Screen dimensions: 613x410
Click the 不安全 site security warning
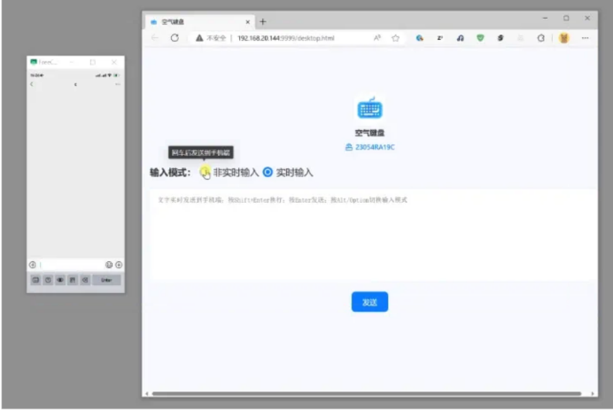[x=211, y=38]
